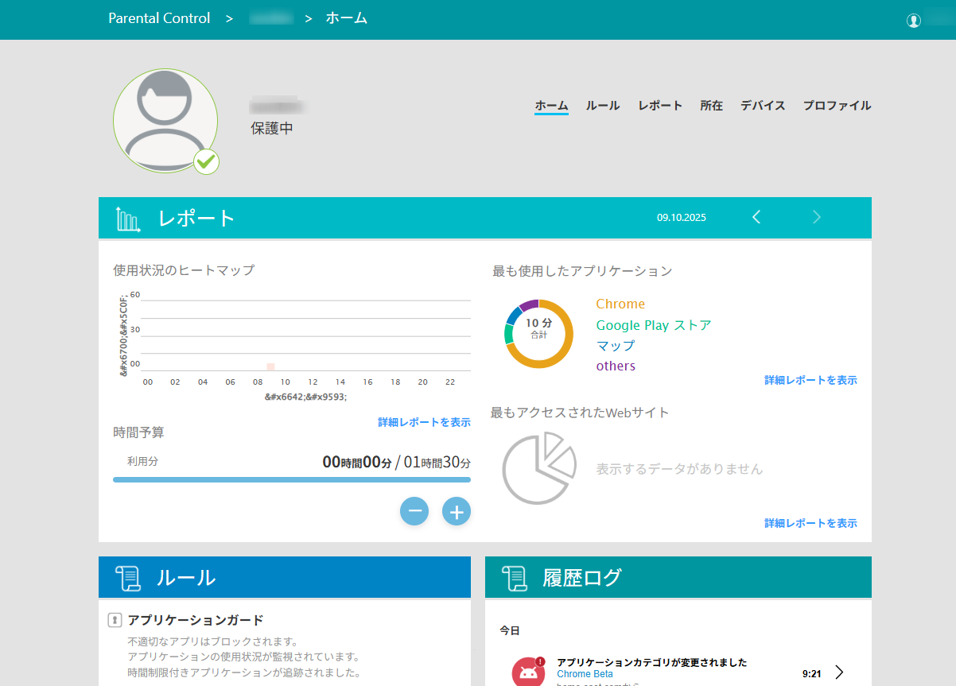Increase time budget with plus button
This screenshot has height=686, width=956.
[457, 512]
